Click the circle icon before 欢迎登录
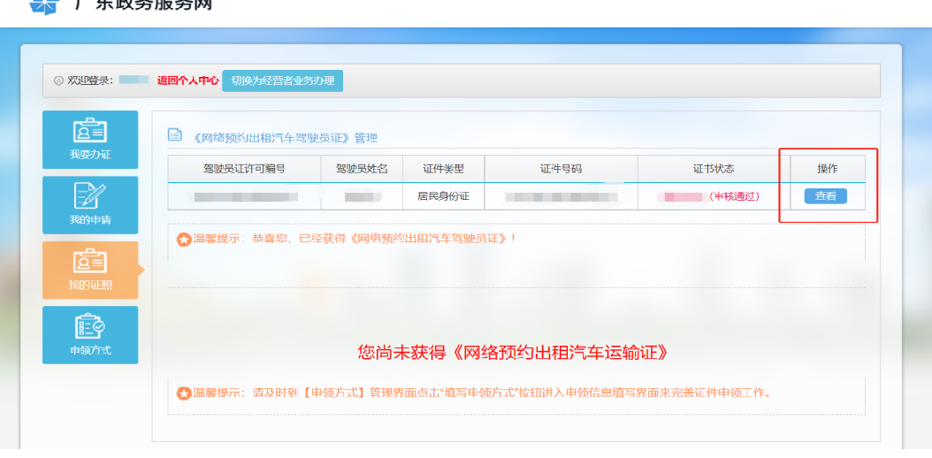The image size is (932, 458). pos(59,80)
